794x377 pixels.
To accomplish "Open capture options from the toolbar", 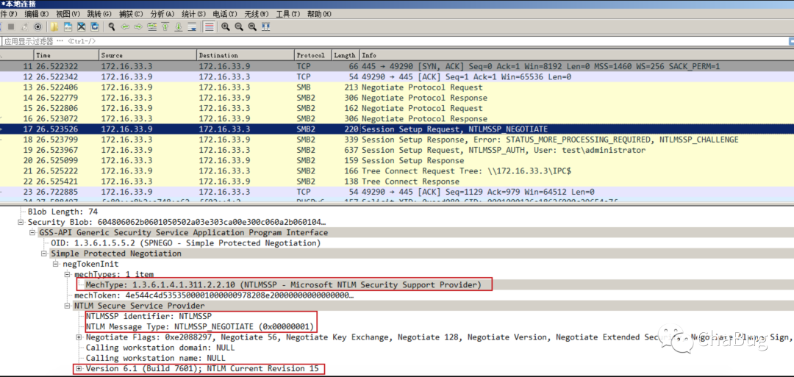I will pyautogui.click(x=37, y=26).
